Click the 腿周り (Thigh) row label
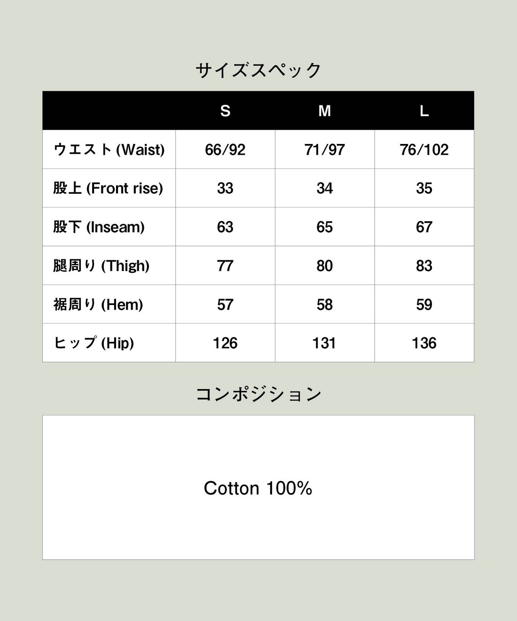 (101, 266)
